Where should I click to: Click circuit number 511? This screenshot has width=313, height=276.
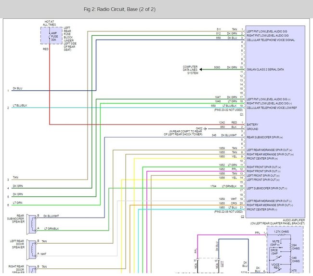[x=219, y=29]
